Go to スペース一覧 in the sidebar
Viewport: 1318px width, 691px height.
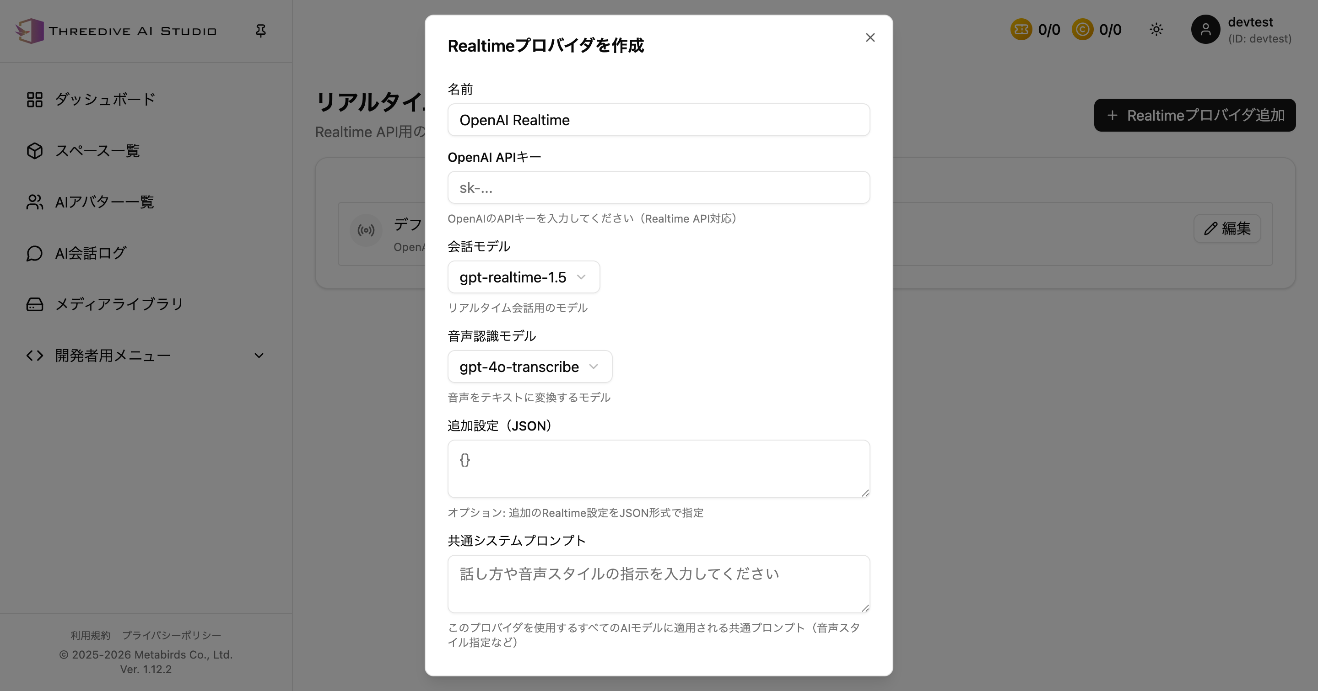point(146,151)
